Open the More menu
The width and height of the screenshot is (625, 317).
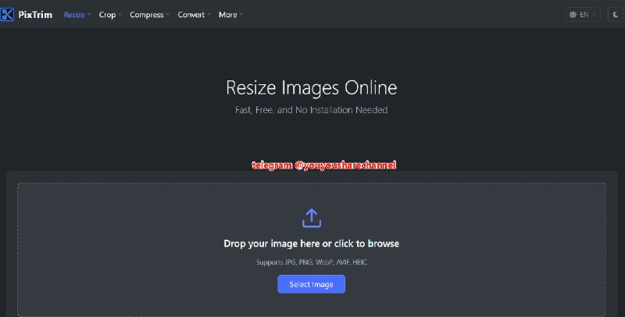(x=227, y=15)
